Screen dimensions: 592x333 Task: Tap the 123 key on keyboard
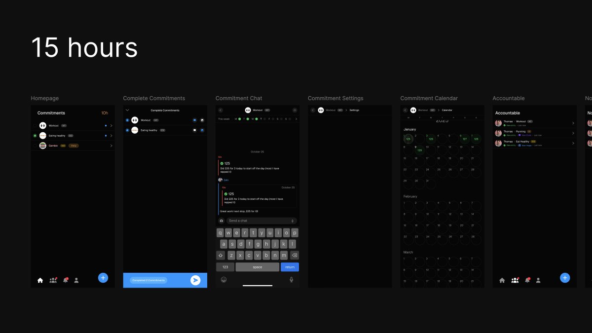tap(225, 267)
